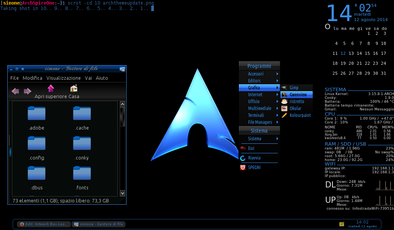This screenshot has height=230, width=394.
Task: Click the notes tray icon on panel
Action: click(x=342, y=224)
